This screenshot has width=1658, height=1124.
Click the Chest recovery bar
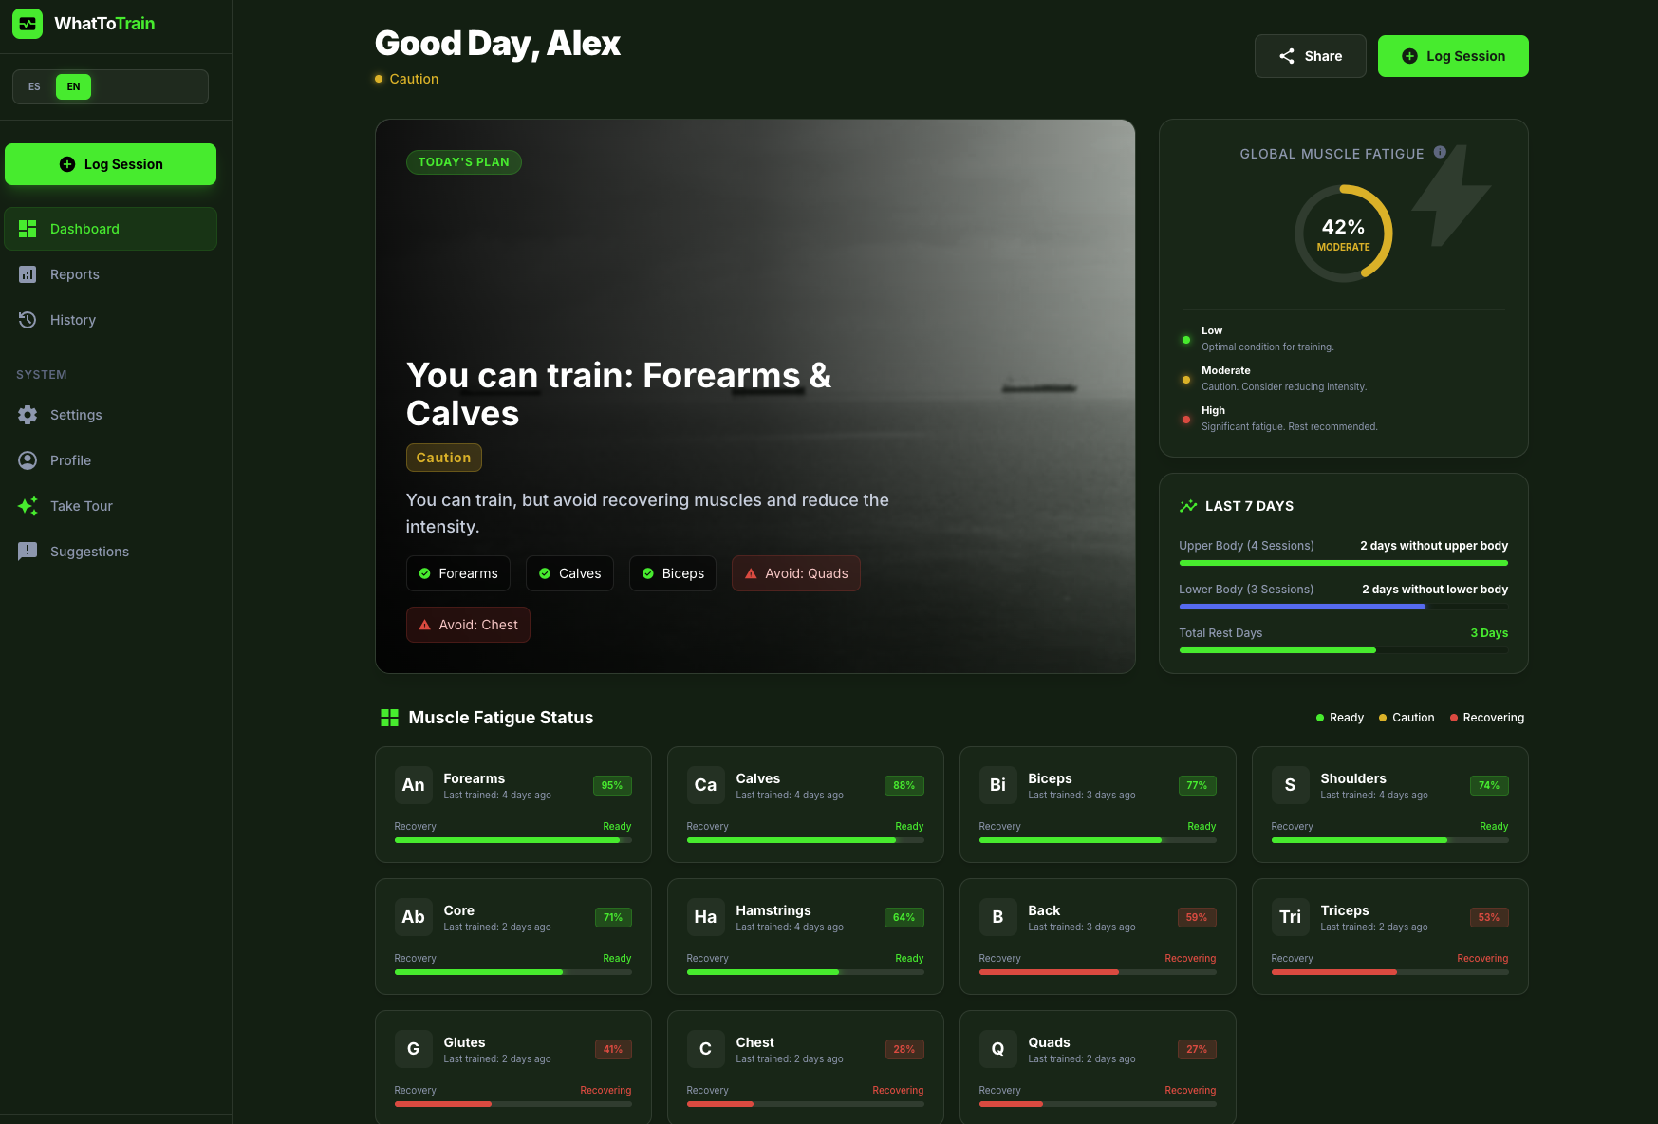(x=805, y=1104)
